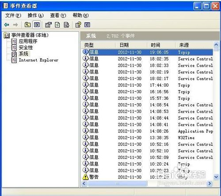
Task: Click the Refresh toolbar icon
Action: pyautogui.click(x=57, y=25)
